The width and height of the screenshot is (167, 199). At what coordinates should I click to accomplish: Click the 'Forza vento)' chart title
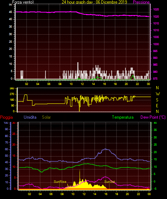tap(23, 2)
